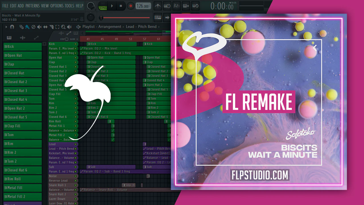The image size is (364, 205).
Task: Select the Metal Fill 2 pattern in the picker
Action: click(22, 196)
